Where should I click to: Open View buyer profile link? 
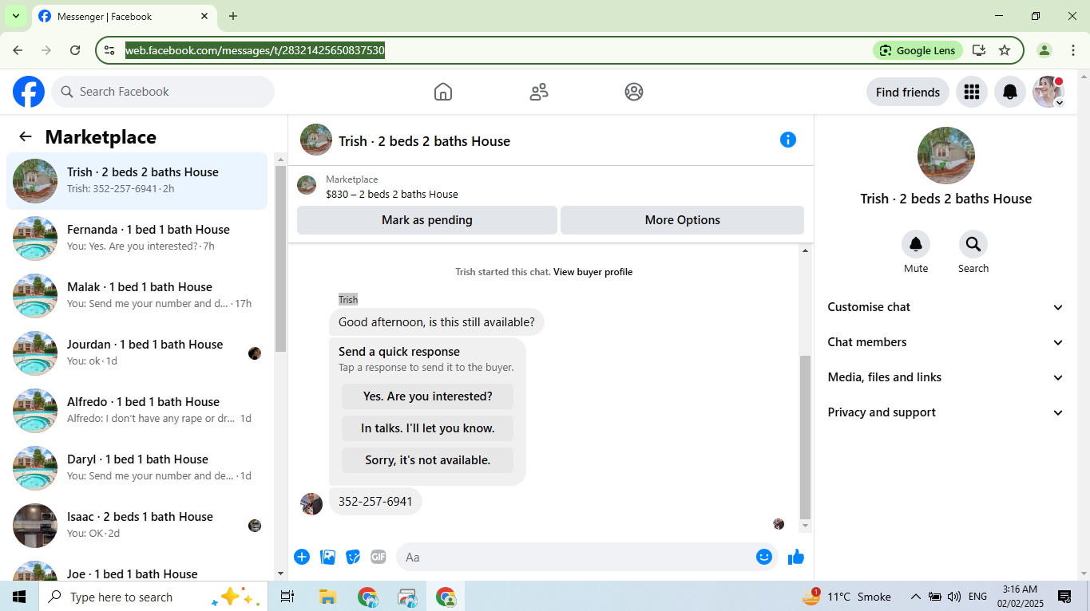[x=593, y=272]
